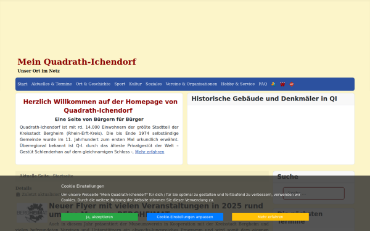Open the Ort & Geschichte menu
This screenshot has width=370, height=231.
point(93,84)
